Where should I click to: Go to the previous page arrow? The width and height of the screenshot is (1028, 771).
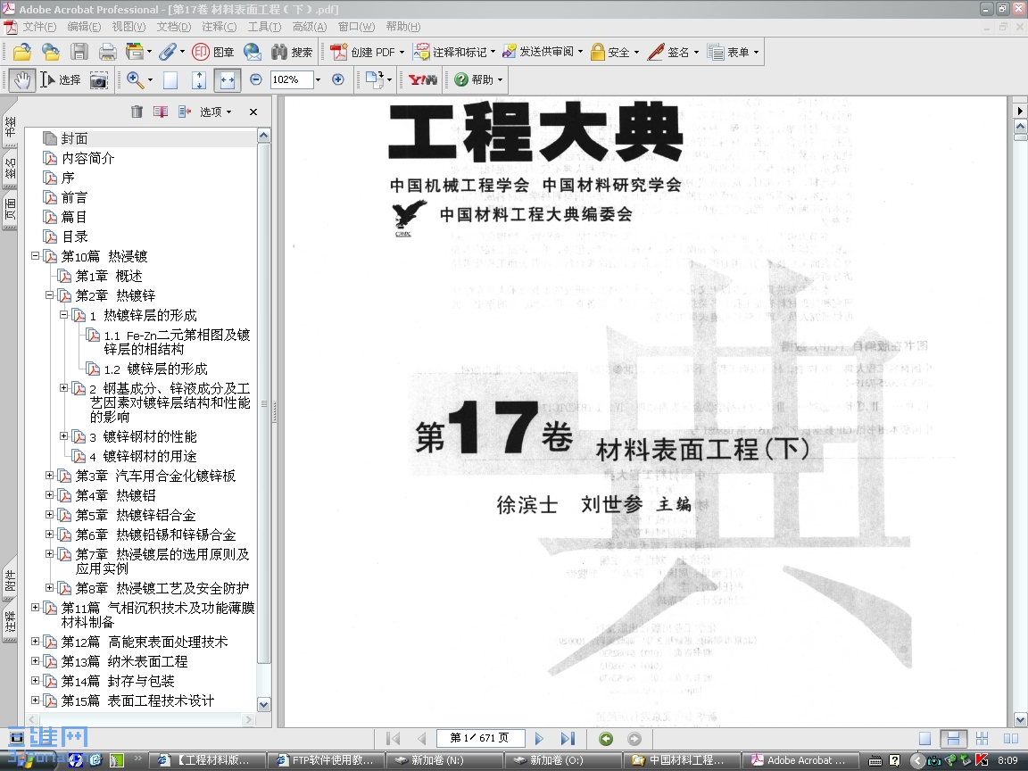point(421,739)
